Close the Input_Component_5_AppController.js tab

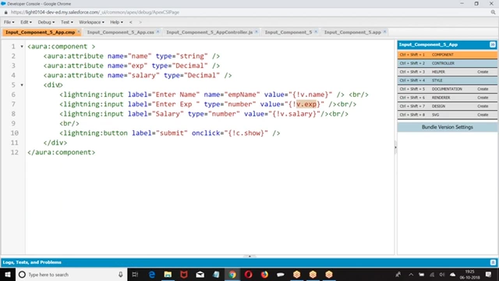pyautogui.click(x=257, y=32)
